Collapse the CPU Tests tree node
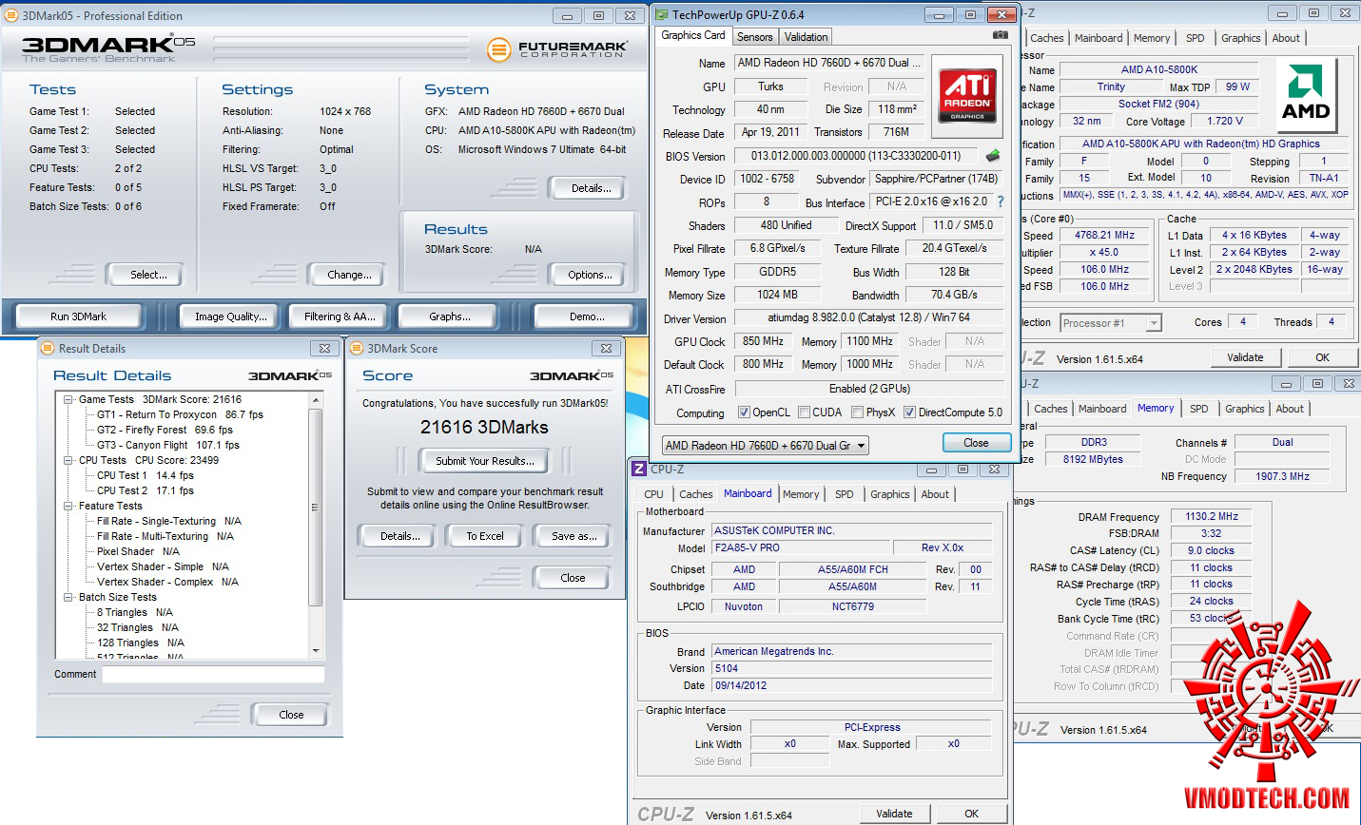This screenshot has width=1361, height=825. pyautogui.click(x=68, y=461)
